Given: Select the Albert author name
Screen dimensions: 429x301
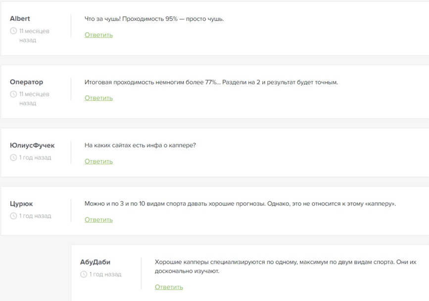Looking at the screenshot, I should 20,19.
